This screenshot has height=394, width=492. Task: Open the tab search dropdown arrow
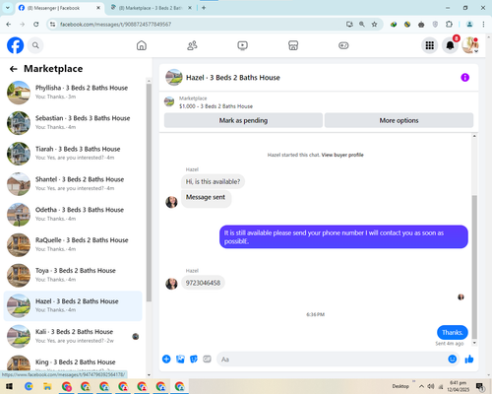pyautogui.click(x=8, y=8)
